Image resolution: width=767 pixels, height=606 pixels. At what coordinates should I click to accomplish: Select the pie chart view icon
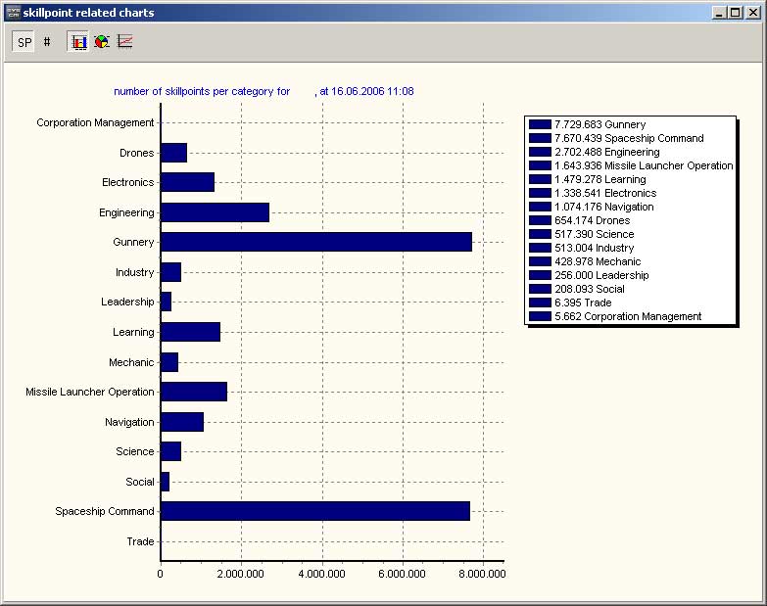coord(102,42)
